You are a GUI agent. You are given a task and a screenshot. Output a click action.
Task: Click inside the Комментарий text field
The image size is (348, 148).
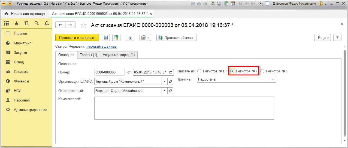[184, 108]
